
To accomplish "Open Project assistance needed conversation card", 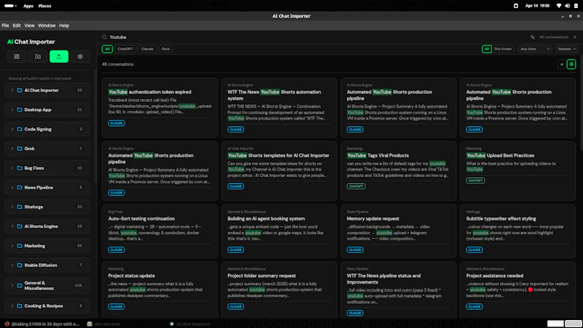I will tap(517, 289).
